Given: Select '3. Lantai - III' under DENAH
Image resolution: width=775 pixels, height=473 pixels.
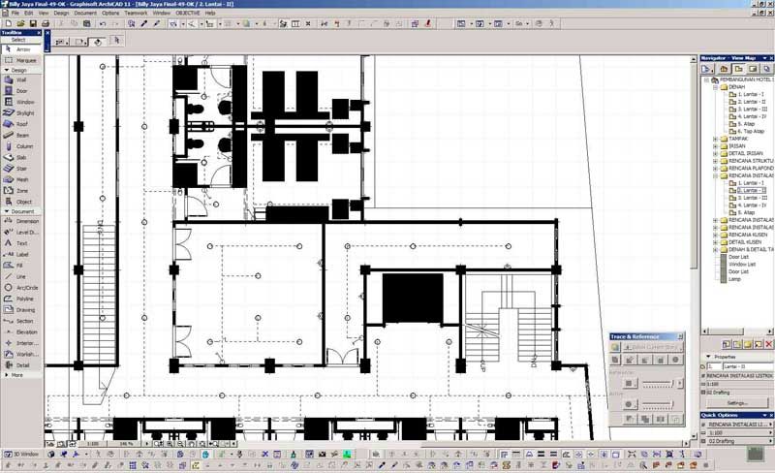Looking at the screenshot, I should click(x=753, y=110).
